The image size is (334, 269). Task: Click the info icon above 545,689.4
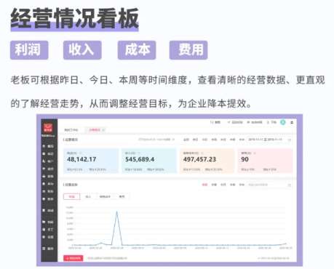pyautogui.click(x=138, y=153)
